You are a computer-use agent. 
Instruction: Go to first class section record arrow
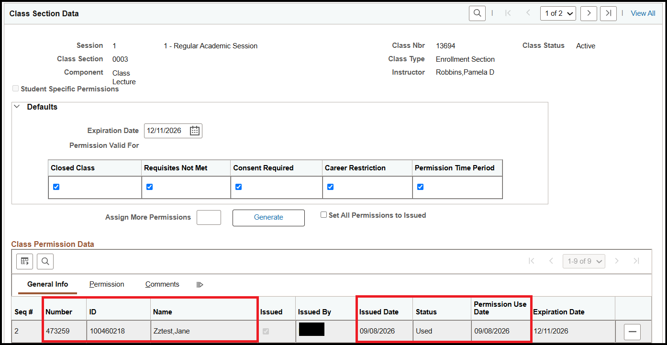point(508,13)
